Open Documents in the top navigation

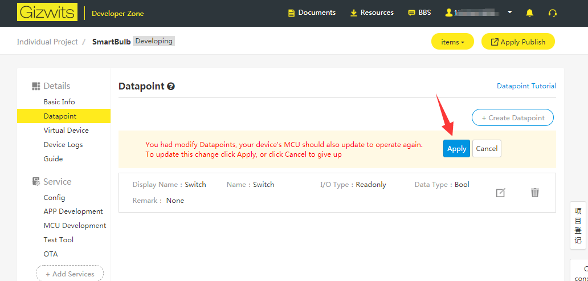pos(312,13)
